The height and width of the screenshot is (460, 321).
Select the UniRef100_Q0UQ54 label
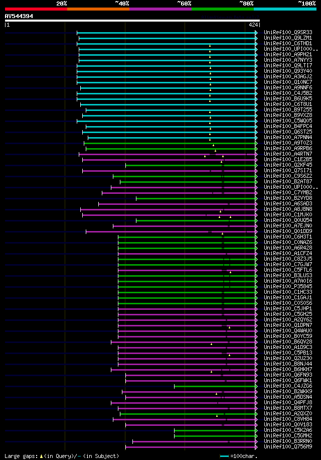click(288, 220)
